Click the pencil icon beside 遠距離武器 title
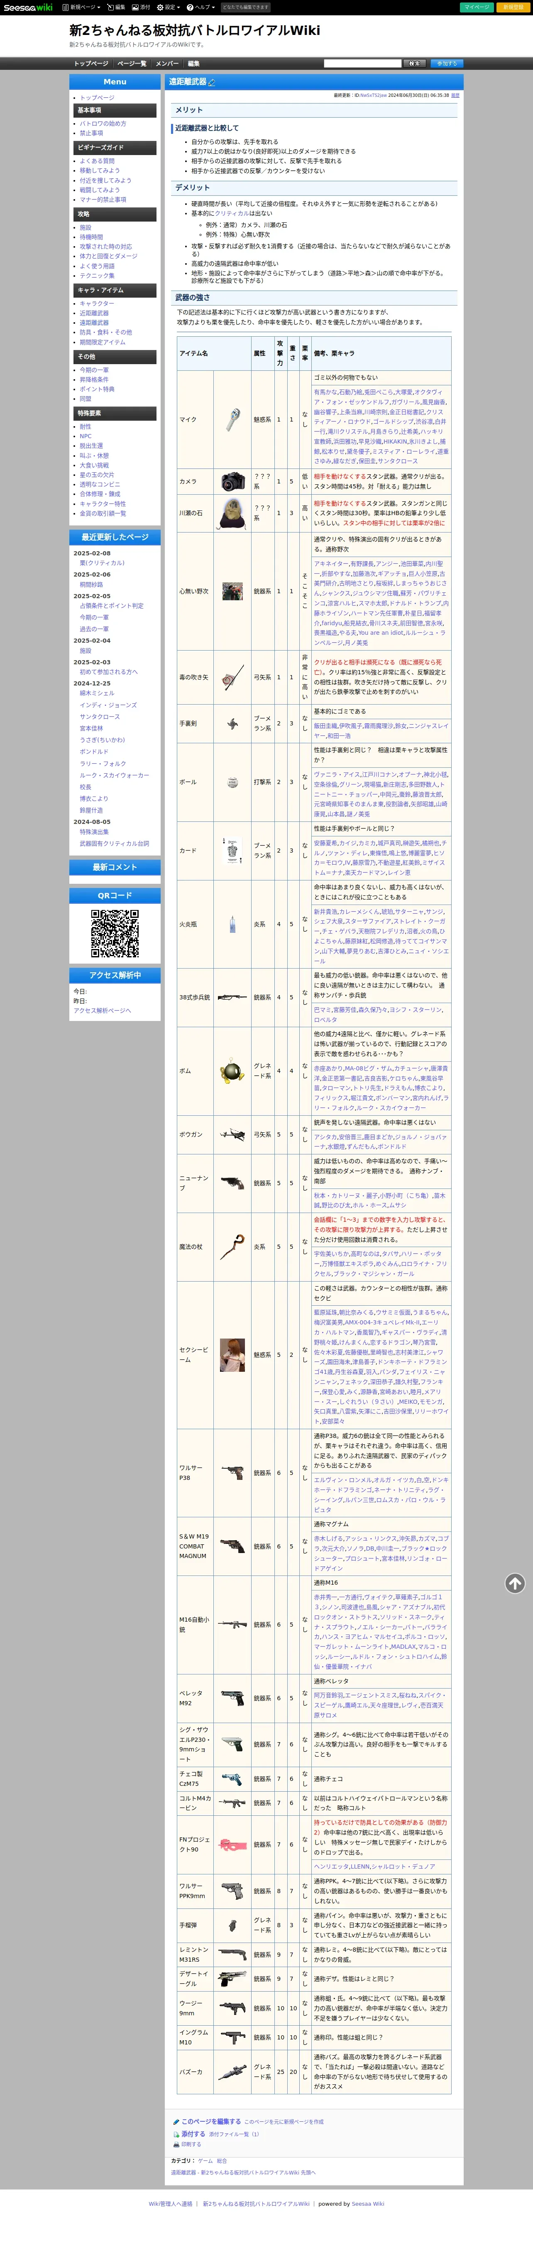 tap(211, 82)
